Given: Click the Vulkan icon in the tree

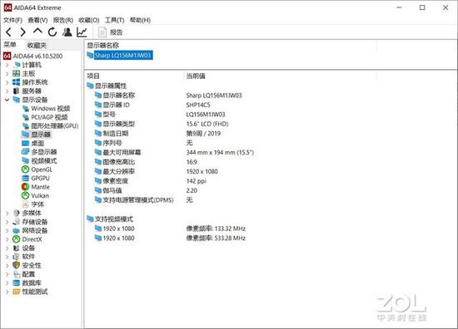Looking at the screenshot, I should pyautogui.click(x=26, y=195).
